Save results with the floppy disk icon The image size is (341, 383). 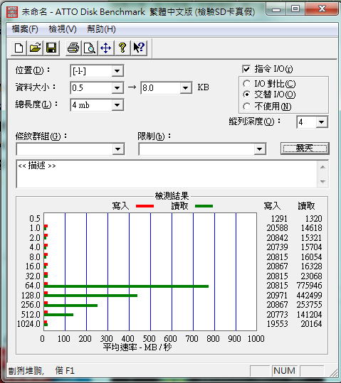51,48
